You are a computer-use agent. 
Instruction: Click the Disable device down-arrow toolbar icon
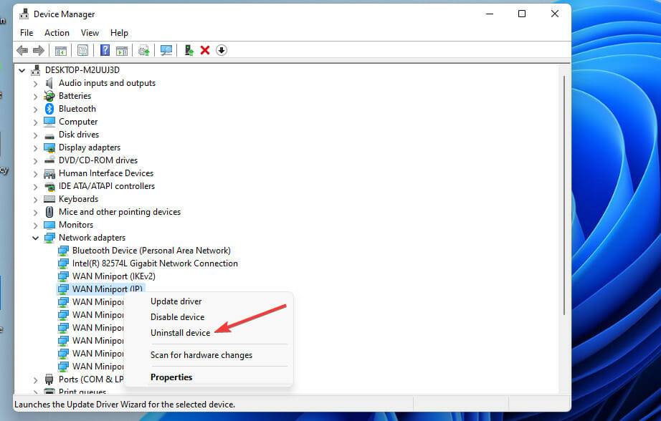(222, 51)
